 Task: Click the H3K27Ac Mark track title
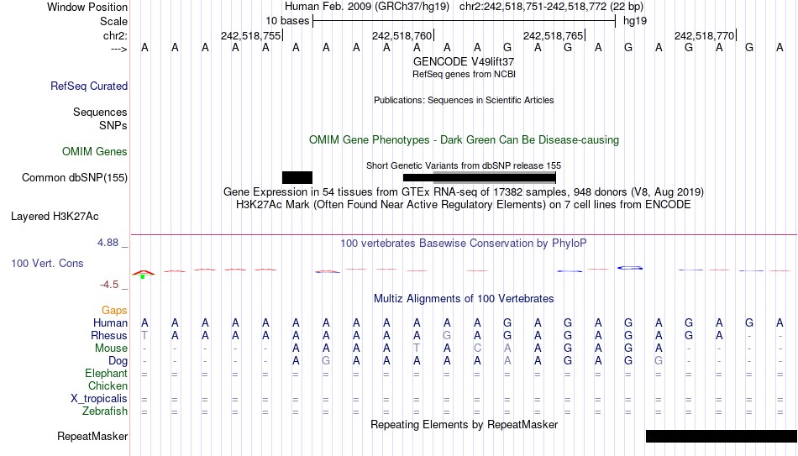tap(464, 205)
